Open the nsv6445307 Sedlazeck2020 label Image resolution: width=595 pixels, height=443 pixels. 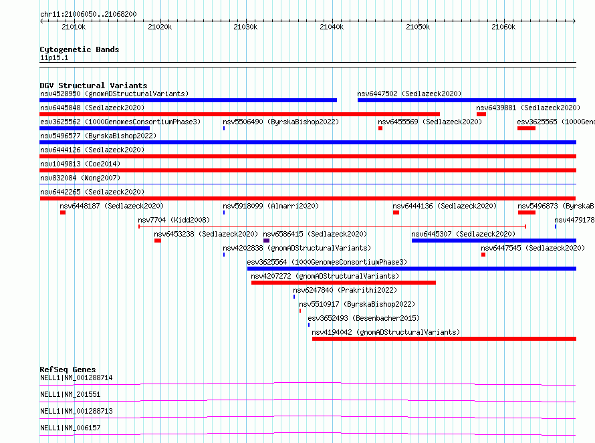[x=463, y=234]
